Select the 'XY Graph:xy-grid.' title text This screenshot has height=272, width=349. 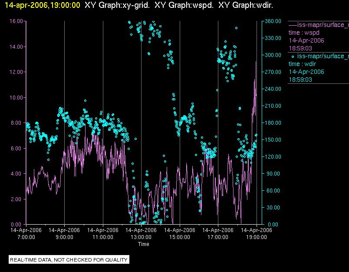tap(117, 5)
